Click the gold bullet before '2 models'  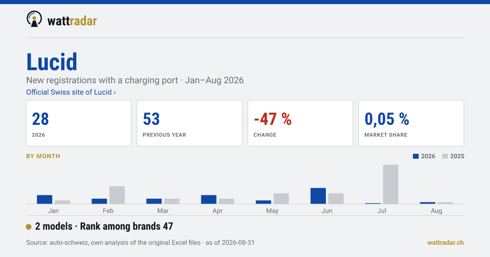[29, 227]
